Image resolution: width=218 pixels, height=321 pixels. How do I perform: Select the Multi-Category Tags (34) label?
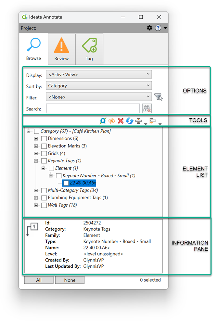pos(73,190)
